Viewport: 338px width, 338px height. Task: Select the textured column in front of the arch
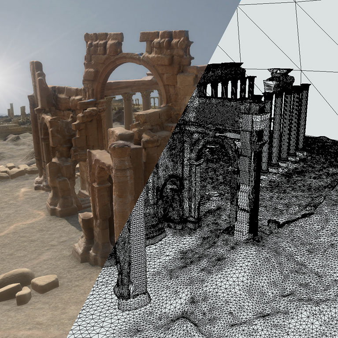pyautogui.click(x=122, y=185)
